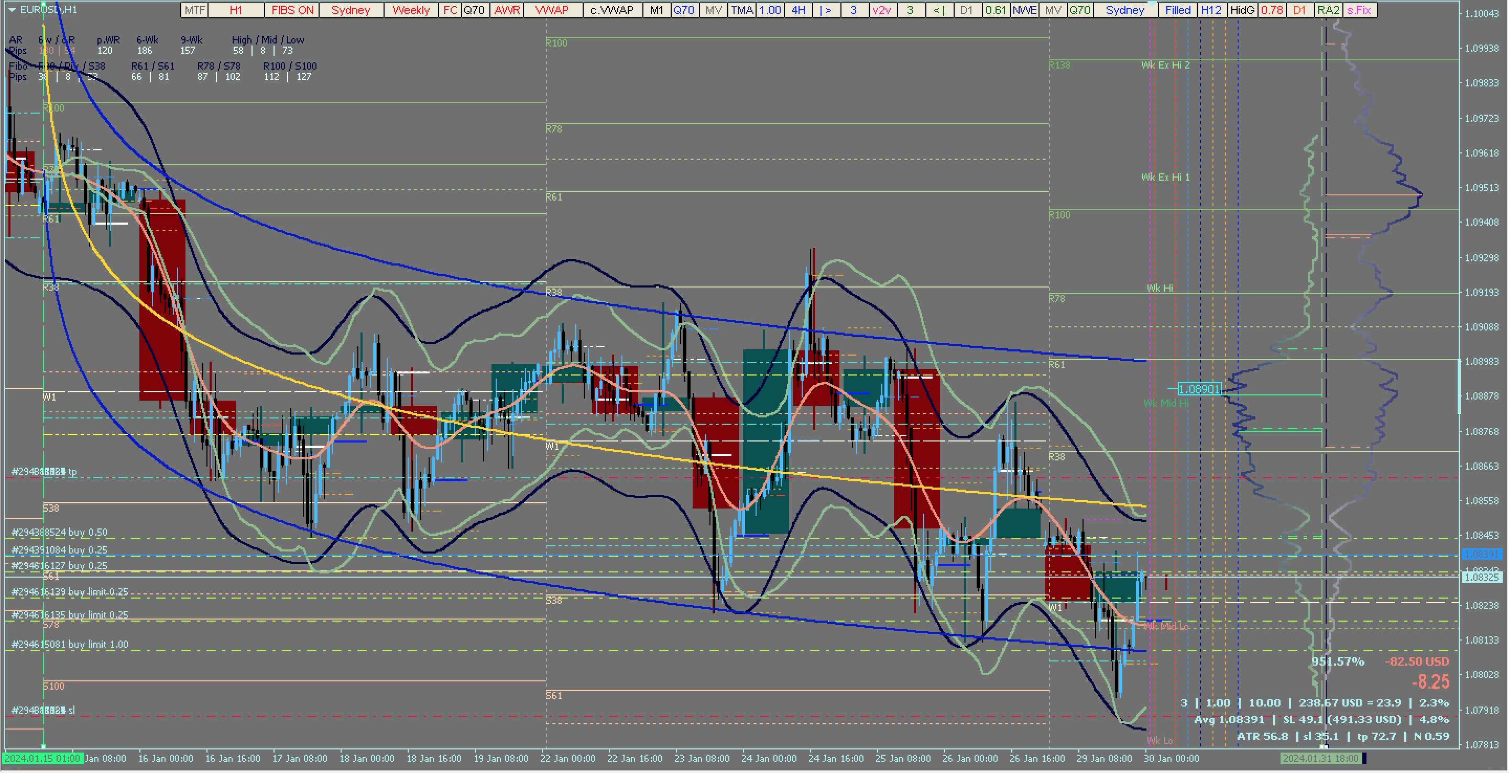Toggle the Filled profile button

coord(1177,10)
